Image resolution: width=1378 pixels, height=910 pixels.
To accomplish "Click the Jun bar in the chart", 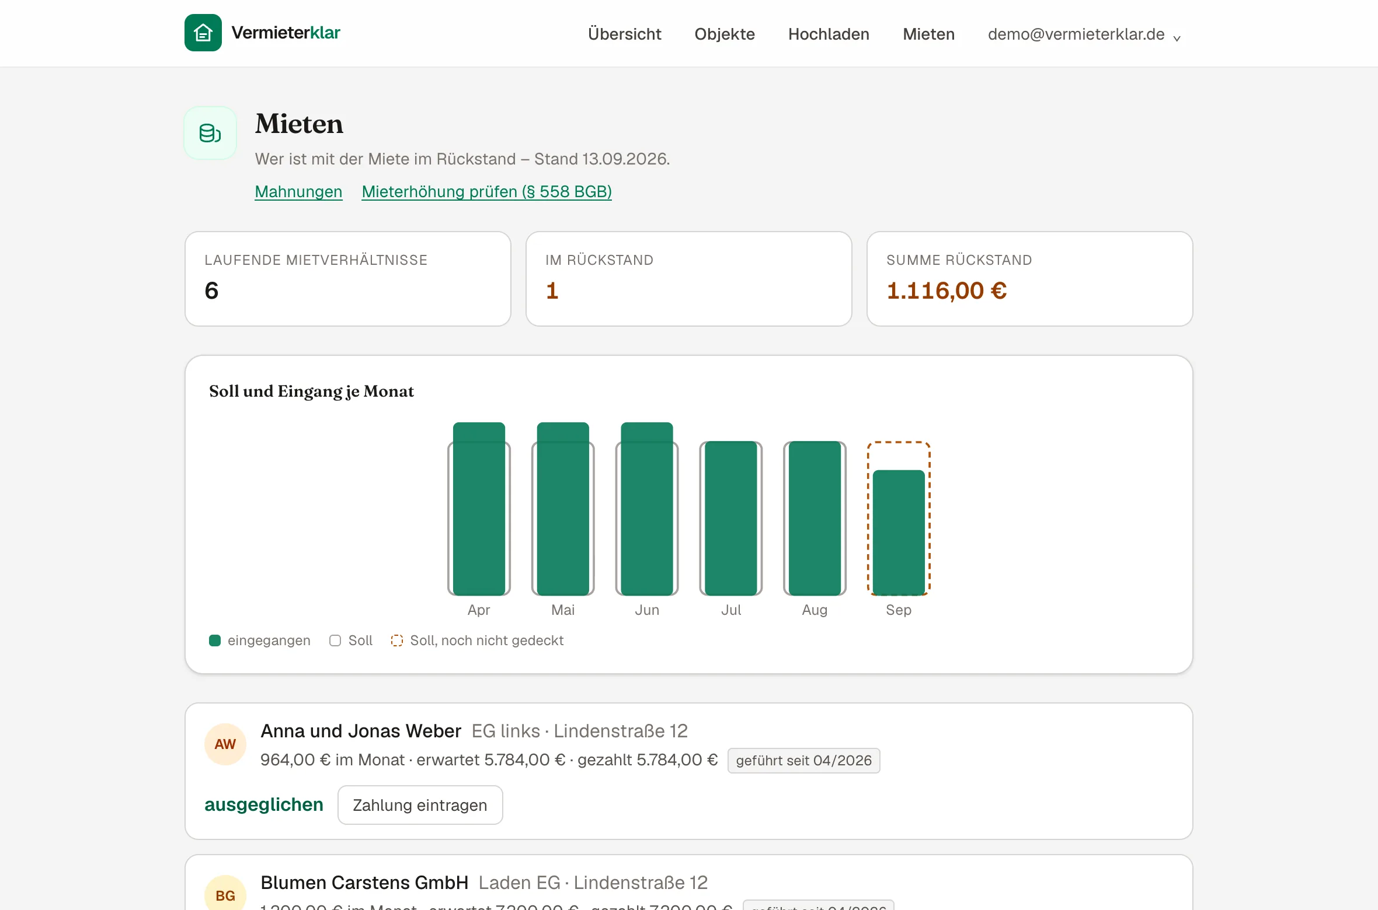I will click(647, 509).
